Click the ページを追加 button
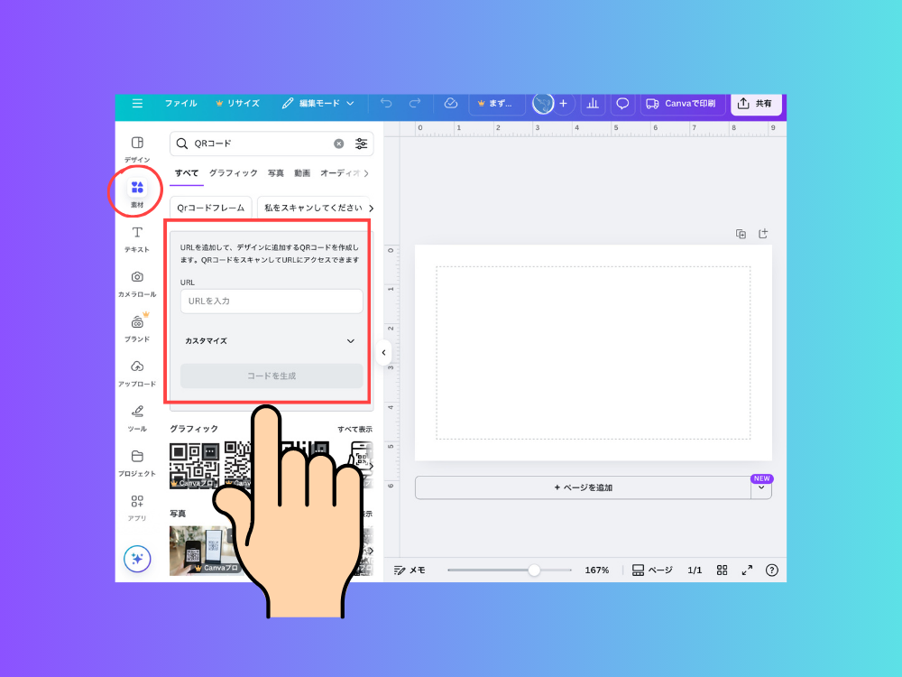Viewport: 902px width, 677px height. click(583, 487)
